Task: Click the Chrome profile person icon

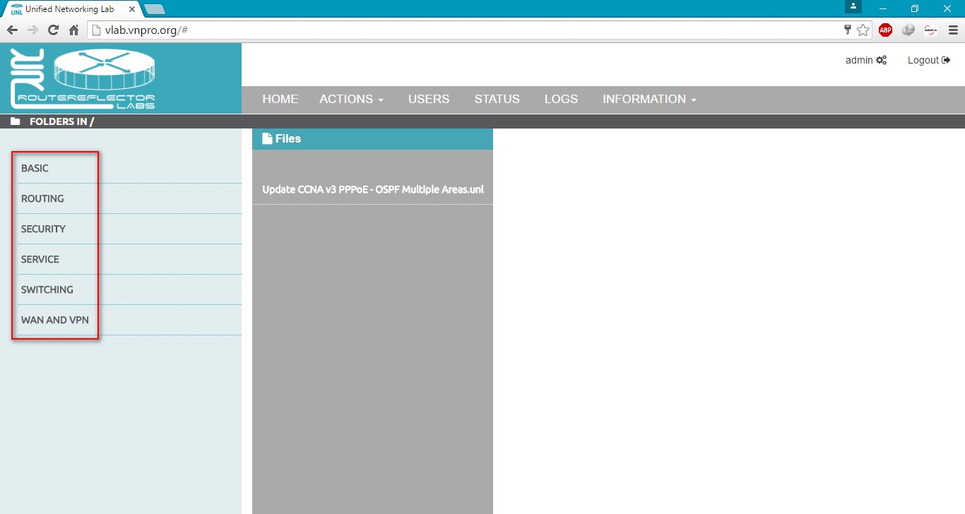Action: click(x=853, y=6)
